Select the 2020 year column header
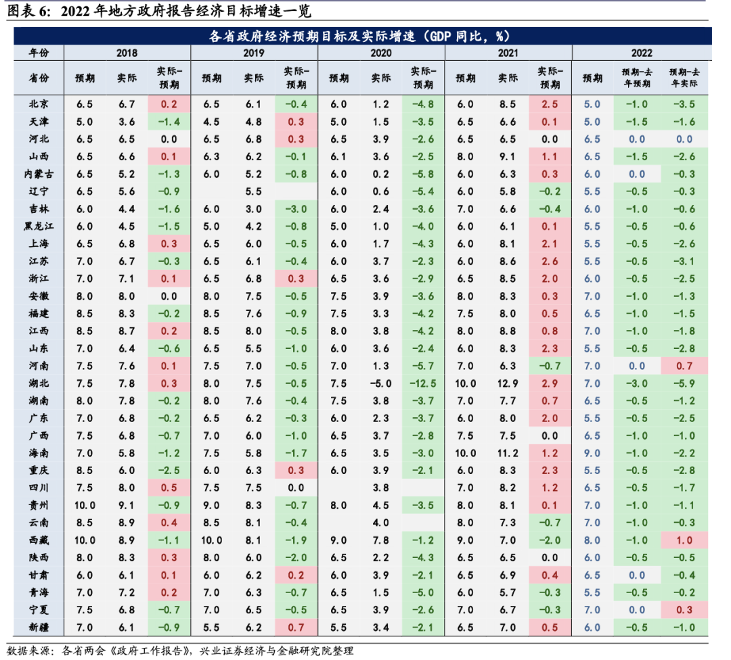The width and height of the screenshot is (731, 660). click(x=380, y=53)
